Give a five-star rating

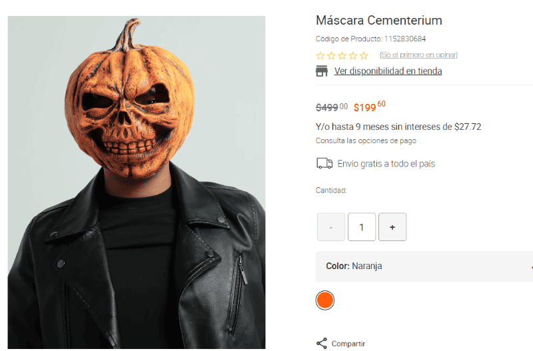point(364,55)
